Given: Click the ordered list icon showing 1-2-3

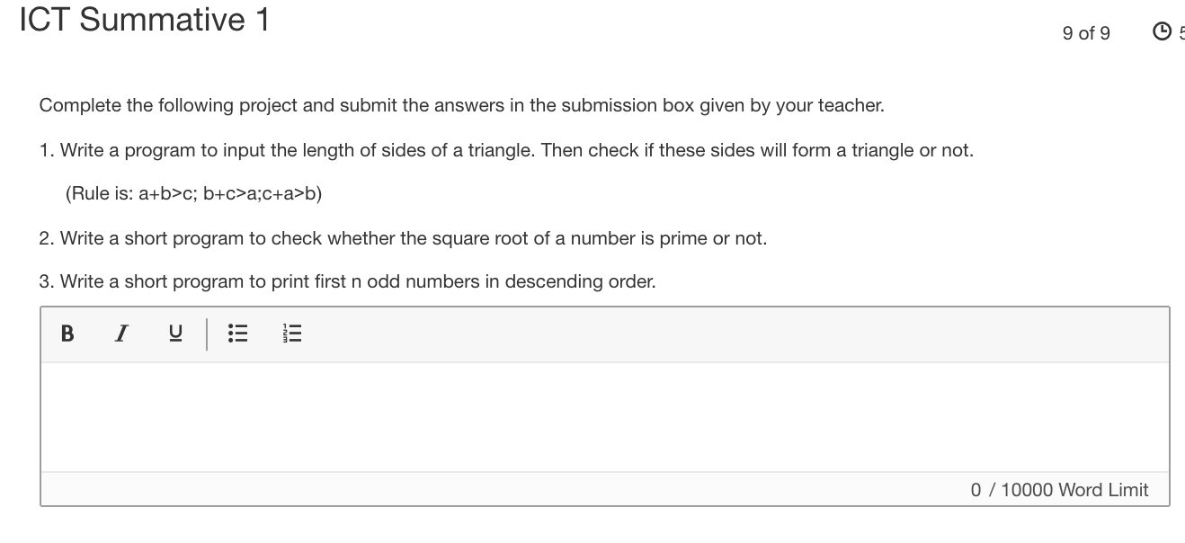Looking at the screenshot, I should [291, 334].
